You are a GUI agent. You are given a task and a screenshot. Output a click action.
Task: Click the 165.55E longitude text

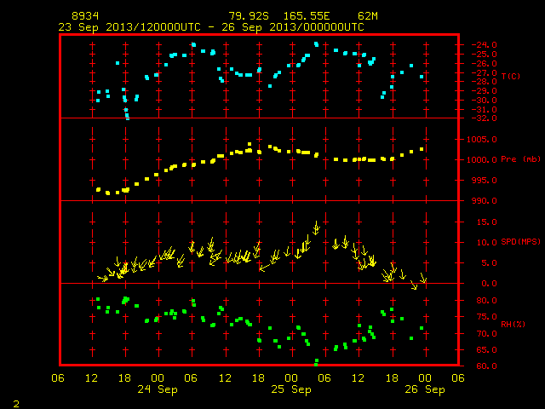(x=307, y=16)
